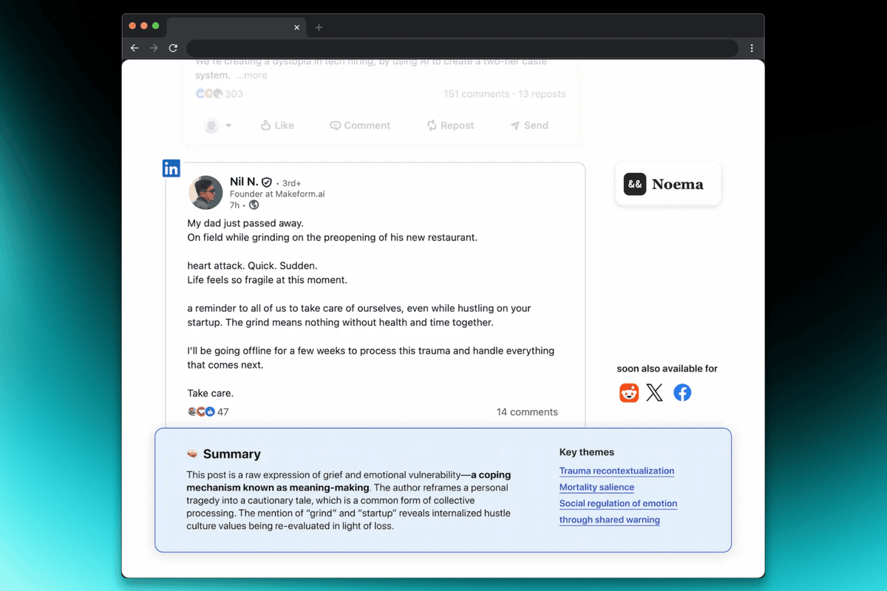
Task: Click the 'Mortality salience' link
Action: pos(597,487)
